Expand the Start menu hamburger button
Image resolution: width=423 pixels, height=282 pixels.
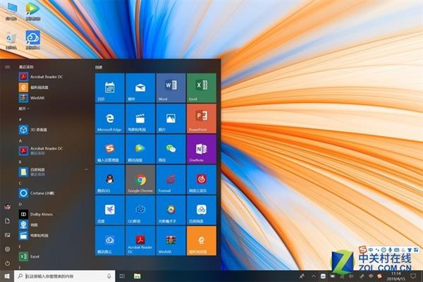[x=8, y=67]
